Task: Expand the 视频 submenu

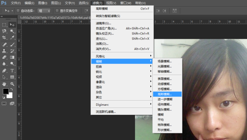Action: [122, 77]
